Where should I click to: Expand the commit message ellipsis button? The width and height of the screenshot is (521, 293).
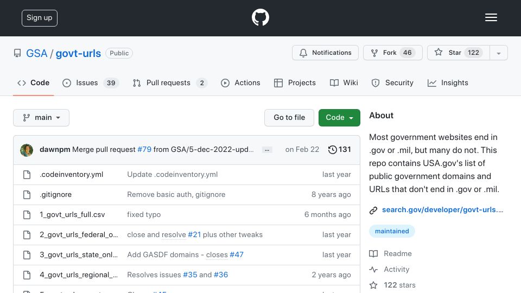pyautogui.click(x=267, y=150)
